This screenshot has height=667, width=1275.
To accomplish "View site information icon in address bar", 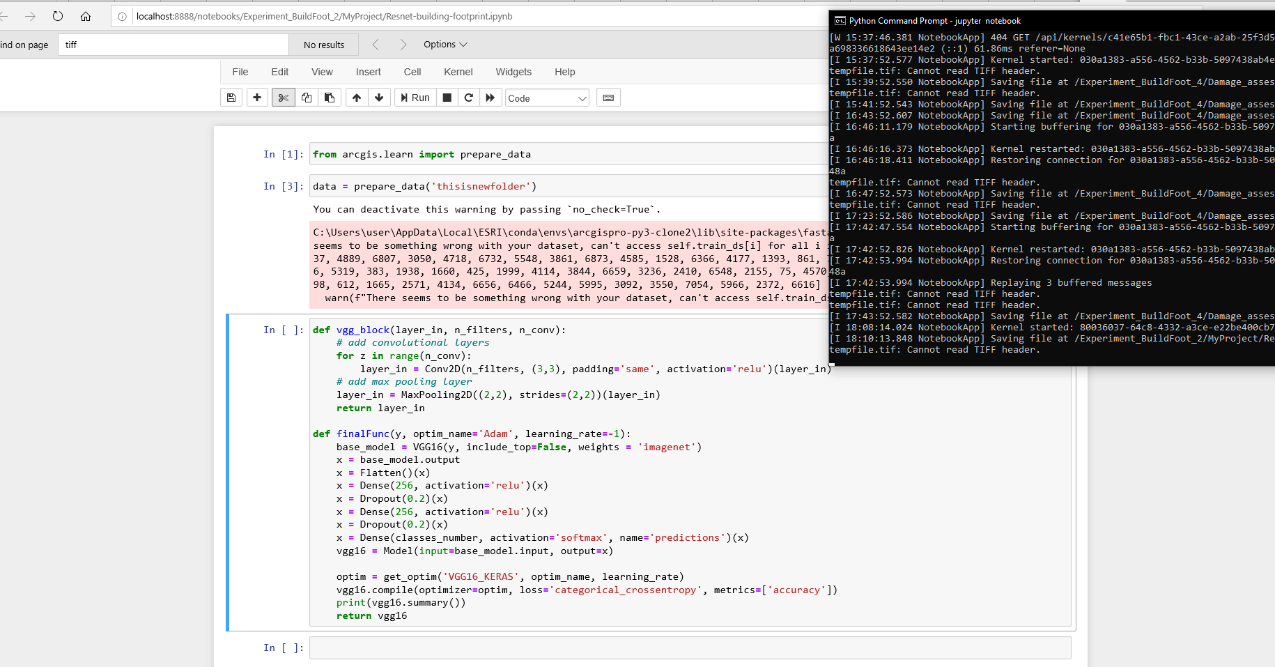I will (123, 17).
